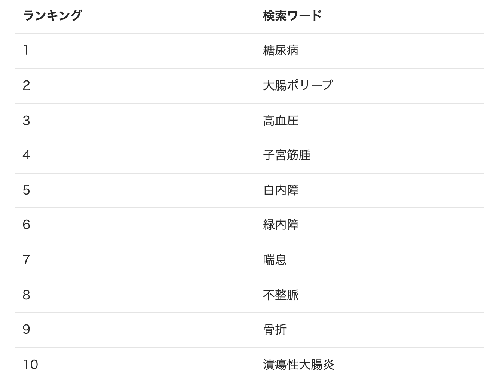
Task: Select the 白内障 entry
Action: pyautogui.click(x=281, y=190)
